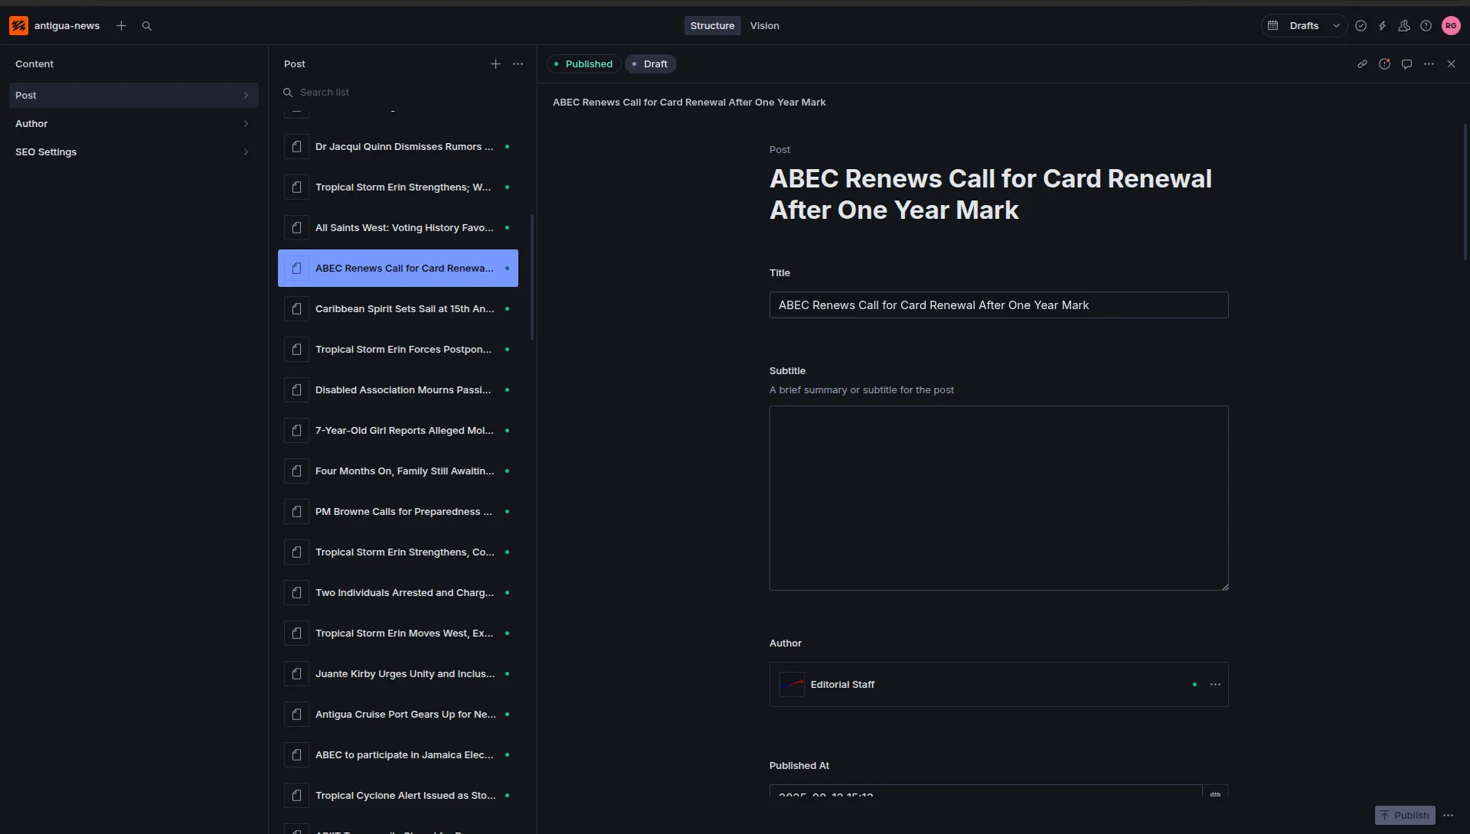Open Editorial Staff author reference
The image size is (1470, 834).
pos(842,685)
